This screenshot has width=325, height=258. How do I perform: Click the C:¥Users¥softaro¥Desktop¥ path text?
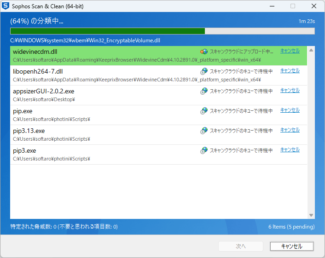tap(44, 99)
